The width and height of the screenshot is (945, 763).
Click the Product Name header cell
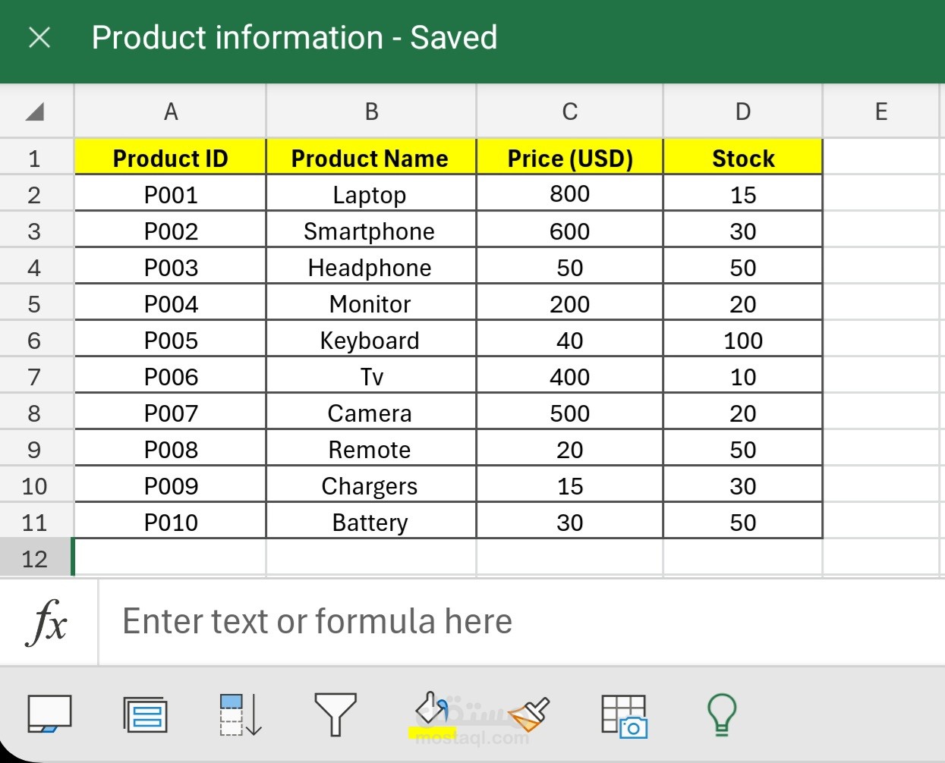click(x=370, y=158)
